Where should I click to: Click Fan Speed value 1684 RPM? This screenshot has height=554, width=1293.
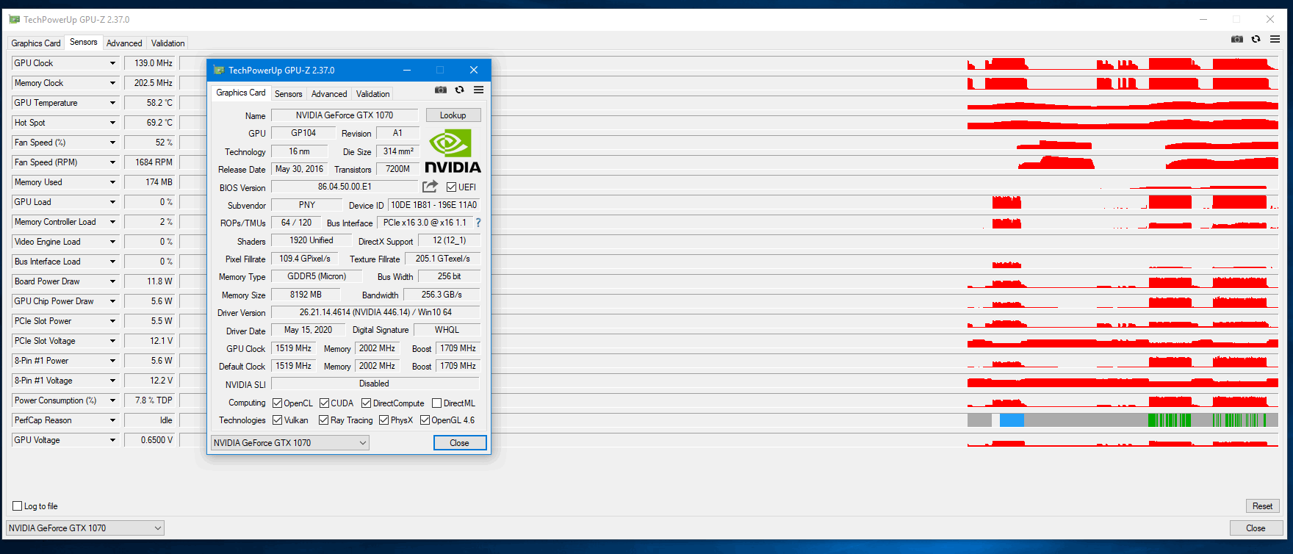point(151,162)
